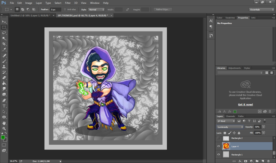This screenshot has height=163, width=276.
Task: Select the Pen tool
Action: pyautogui.click(x=4, y=101)
